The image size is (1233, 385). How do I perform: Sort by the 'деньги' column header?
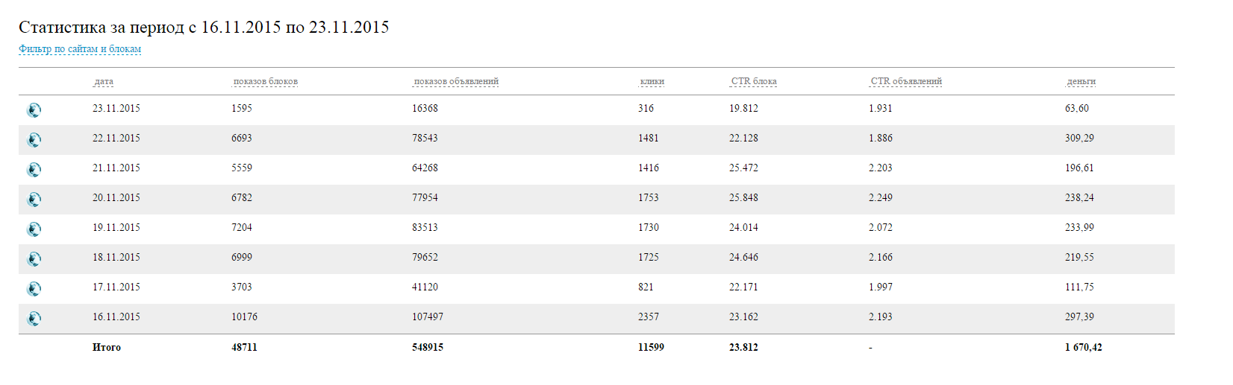pyautogui.click(x=1081, y=81)
